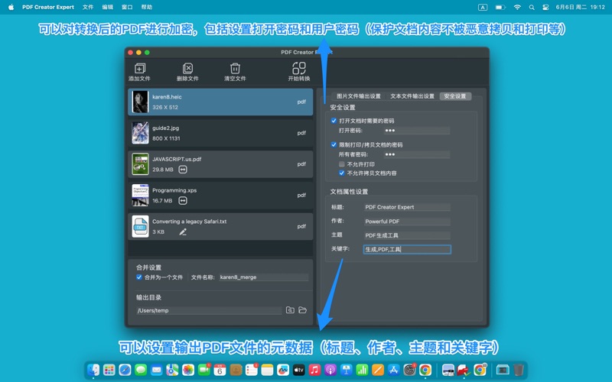Open Music app from the Dock
The height and width of the screenshot is (382, 612).
(314, 370)
